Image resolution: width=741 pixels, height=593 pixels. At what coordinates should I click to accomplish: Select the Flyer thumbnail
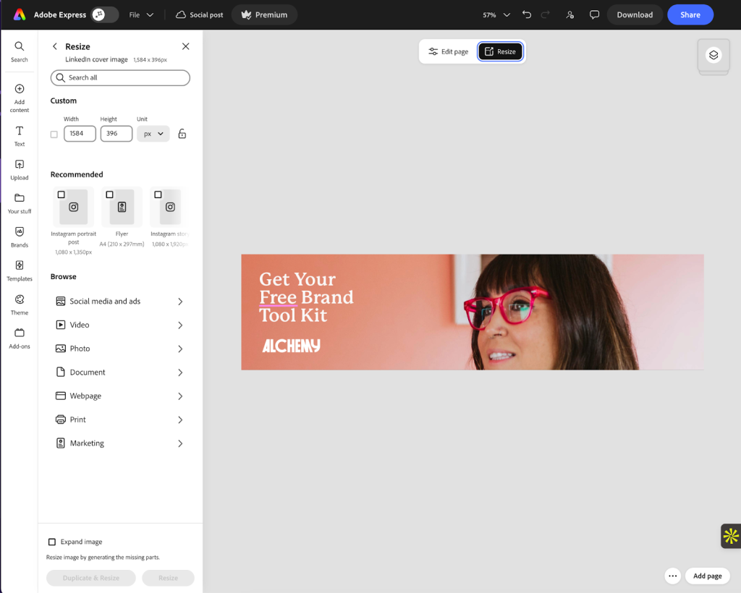pyautogui.click(x=122, y=207)
